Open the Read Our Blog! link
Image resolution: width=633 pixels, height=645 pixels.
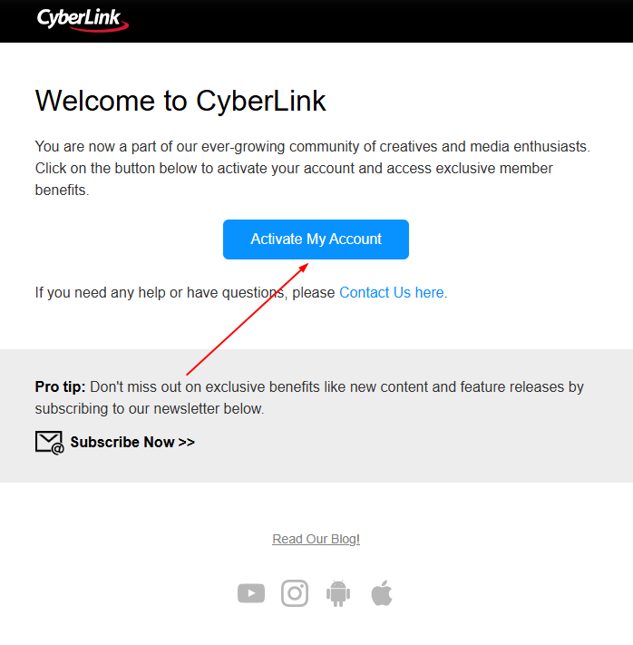316,539
